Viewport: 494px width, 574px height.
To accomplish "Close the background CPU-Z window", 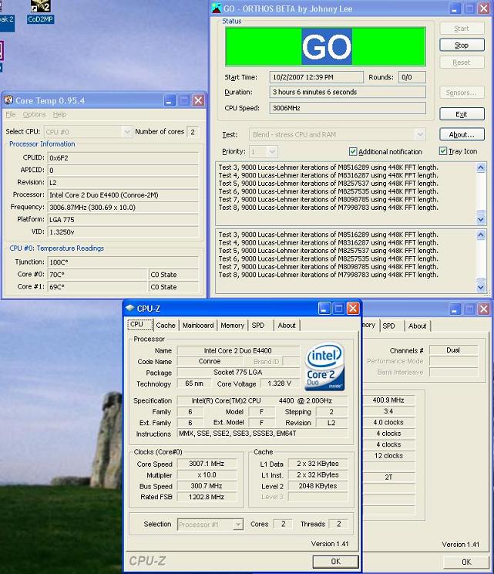I will coord(484,309).
